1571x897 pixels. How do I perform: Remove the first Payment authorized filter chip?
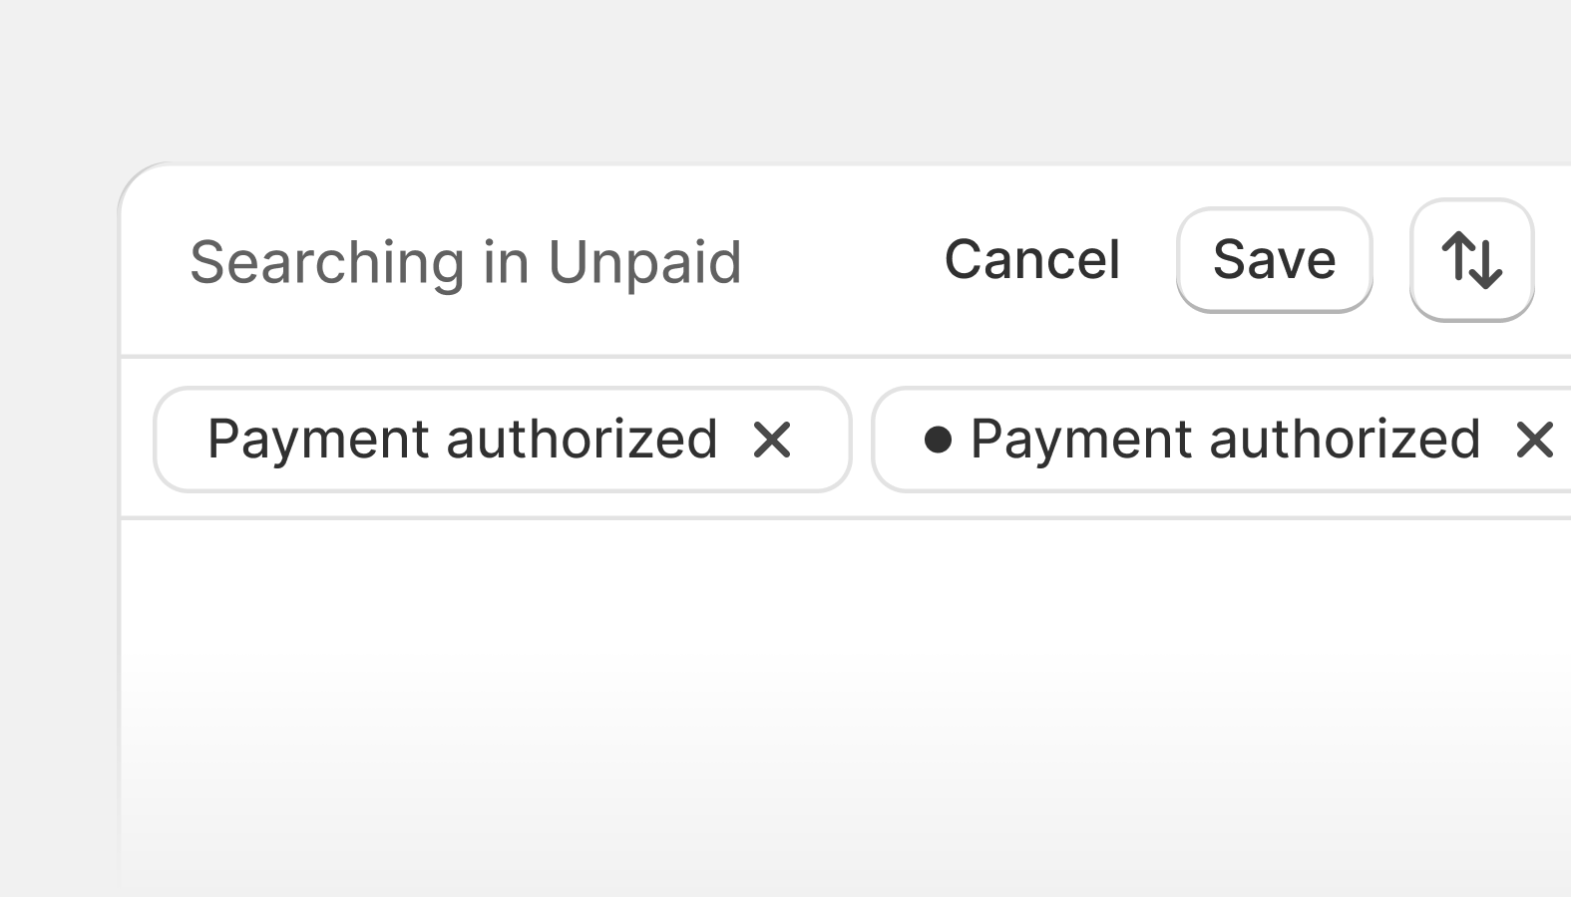pyautogui.click(x=772, y=440)
